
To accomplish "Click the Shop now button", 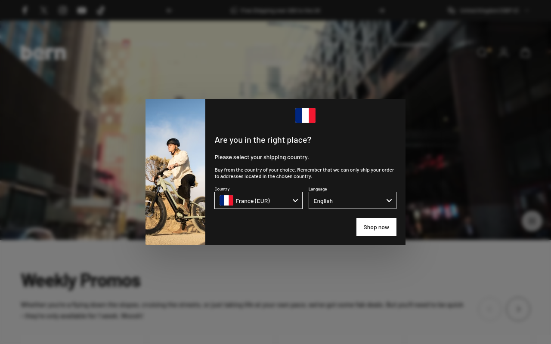I will click(376, 227).
